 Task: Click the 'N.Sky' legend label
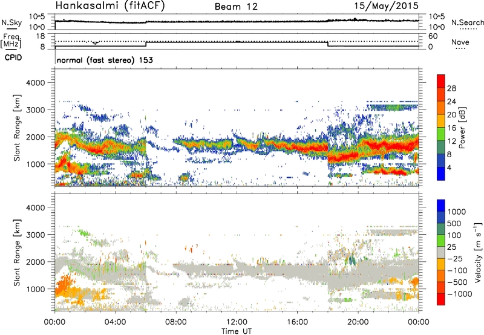coord(11,22)
